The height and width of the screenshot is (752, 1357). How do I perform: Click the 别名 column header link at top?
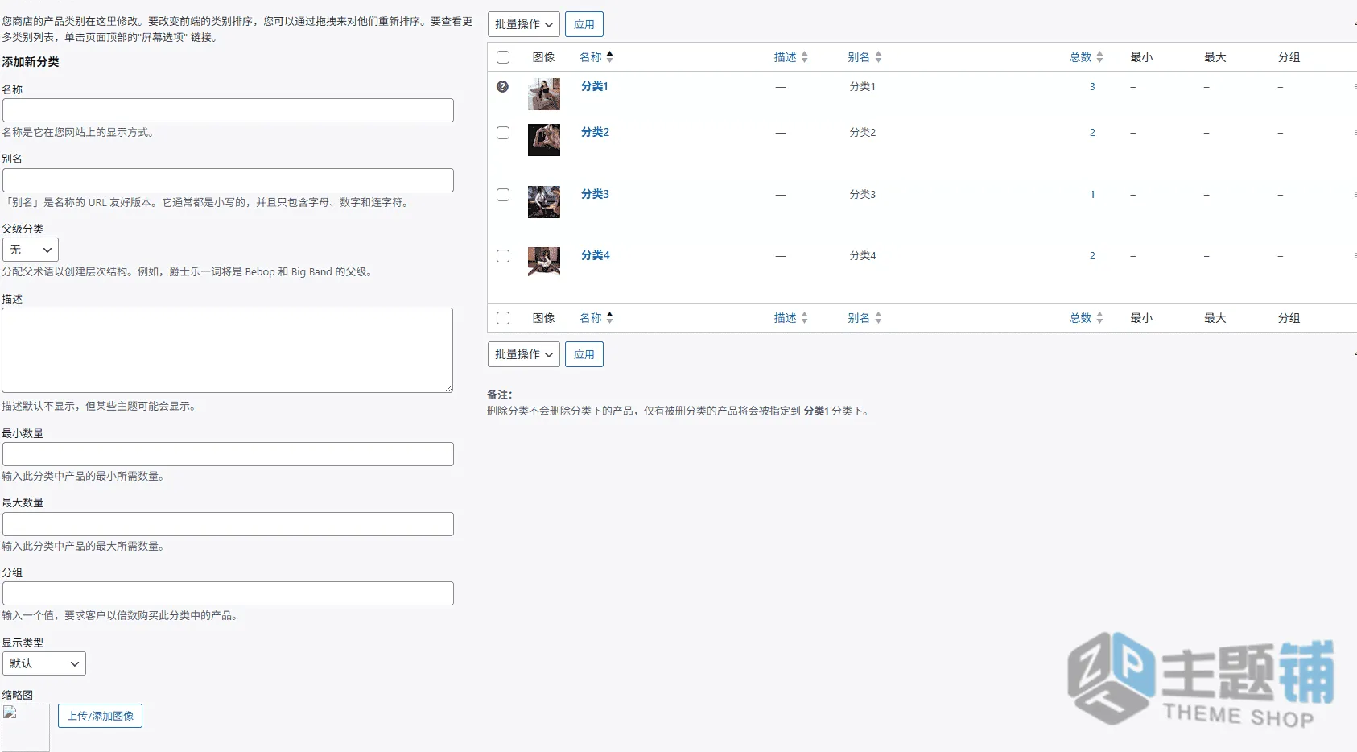859,57
